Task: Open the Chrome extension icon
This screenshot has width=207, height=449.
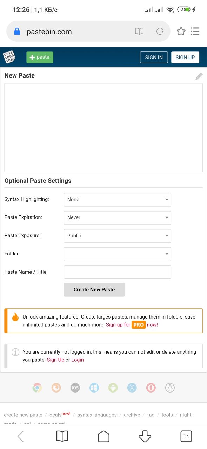Action: (37, 388)
